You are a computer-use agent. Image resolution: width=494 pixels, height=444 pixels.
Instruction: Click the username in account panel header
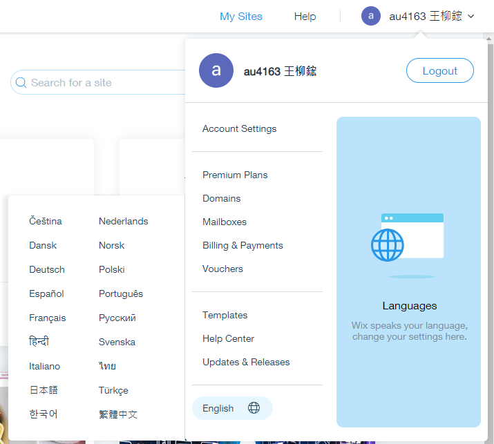280,71
